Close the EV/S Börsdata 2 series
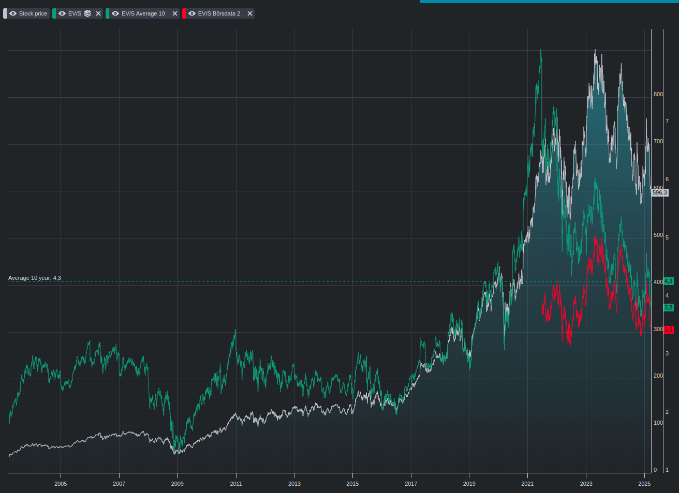This screenshot has width=679, height=493. coord(250,13)
